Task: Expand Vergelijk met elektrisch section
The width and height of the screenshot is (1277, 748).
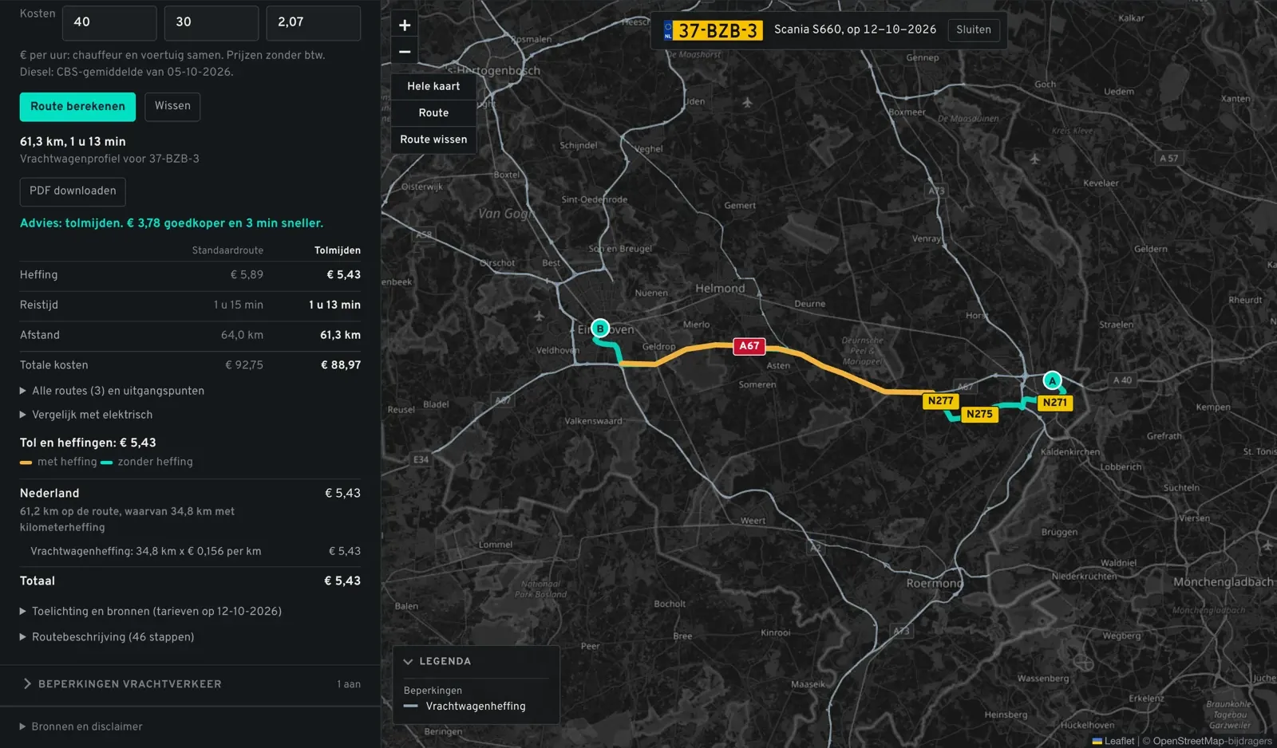Action: click(x=86, y=415)
